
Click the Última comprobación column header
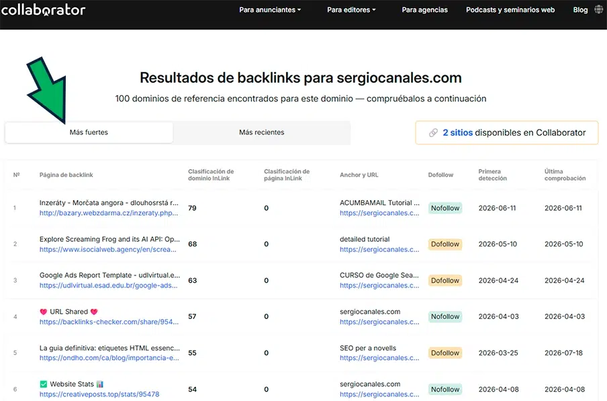coord(565,175)
